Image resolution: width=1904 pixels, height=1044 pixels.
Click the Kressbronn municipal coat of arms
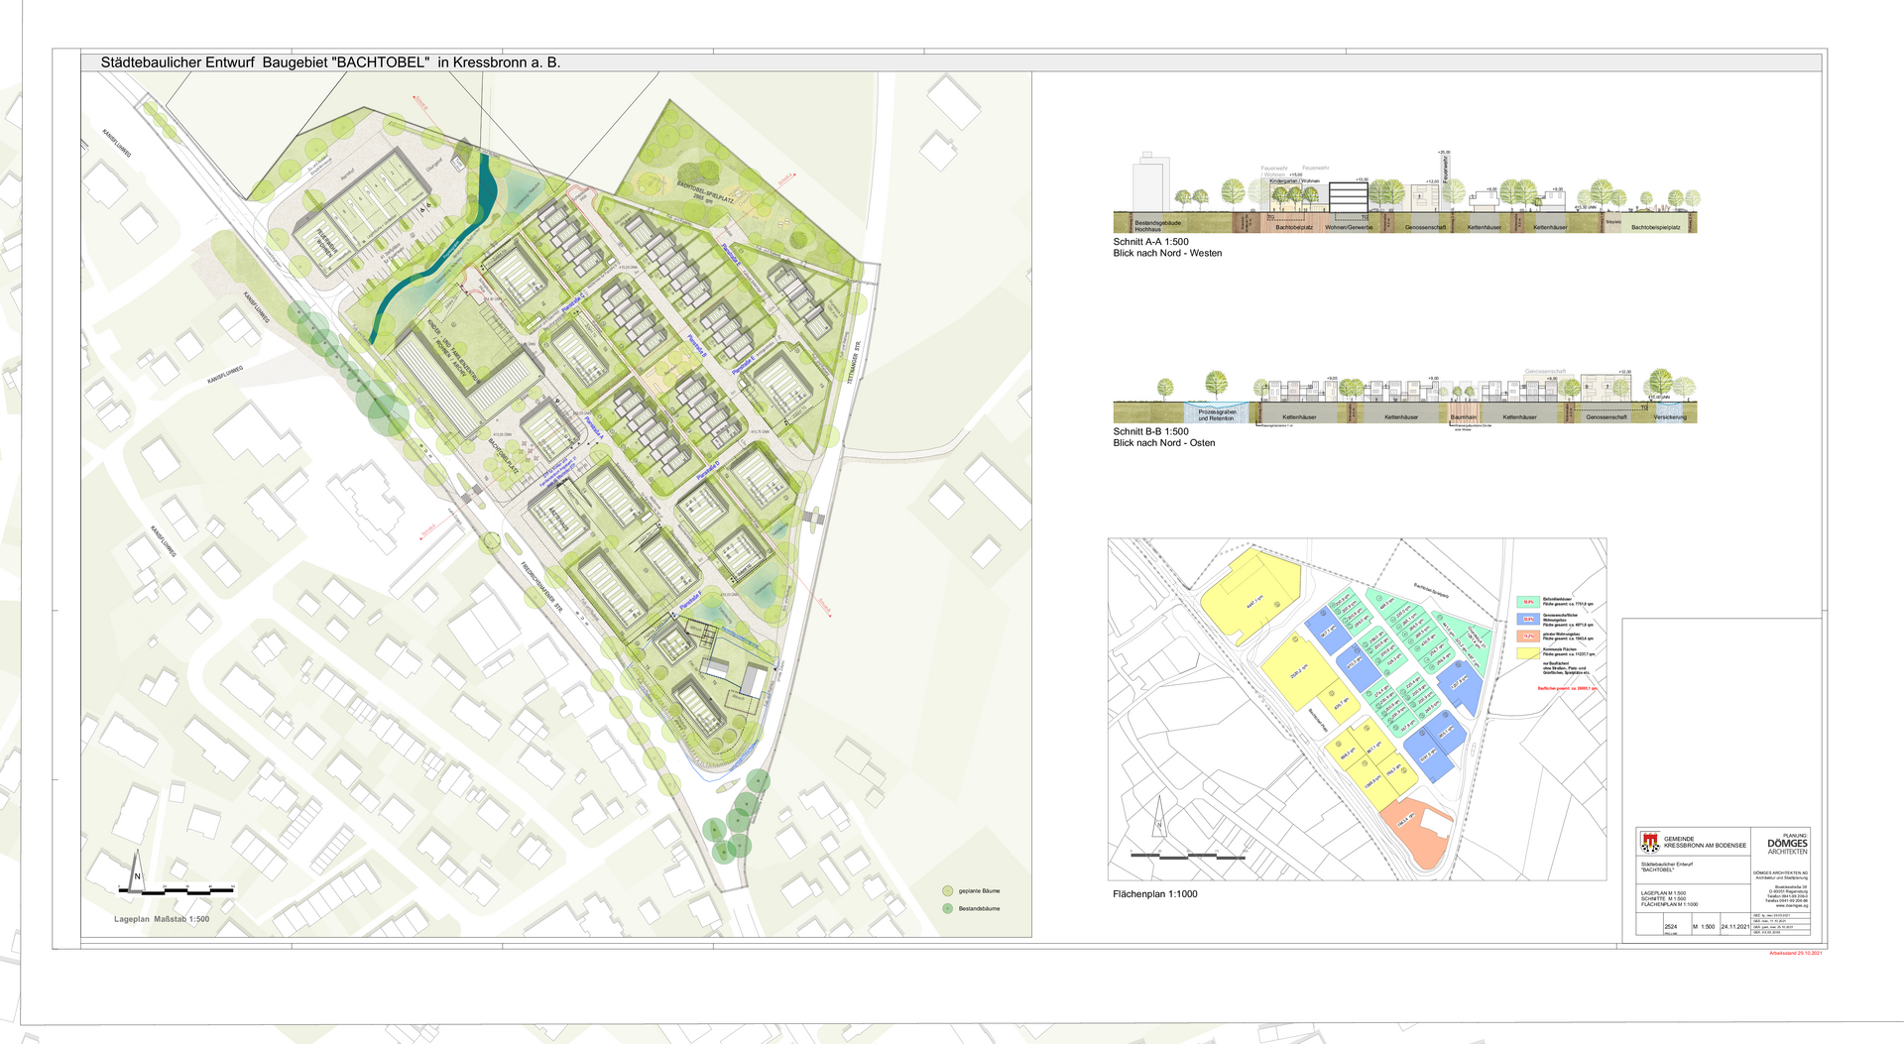pos(1650,843)
